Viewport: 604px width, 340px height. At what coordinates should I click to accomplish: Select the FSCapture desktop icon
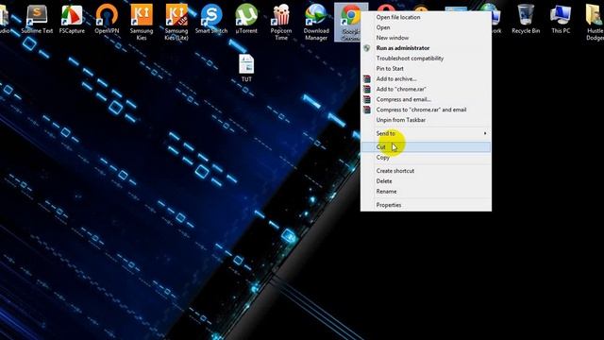click(72, 19)
